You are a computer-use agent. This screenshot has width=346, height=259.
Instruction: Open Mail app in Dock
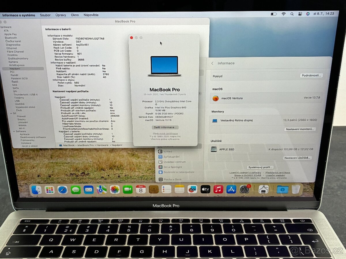pos(89,190)
